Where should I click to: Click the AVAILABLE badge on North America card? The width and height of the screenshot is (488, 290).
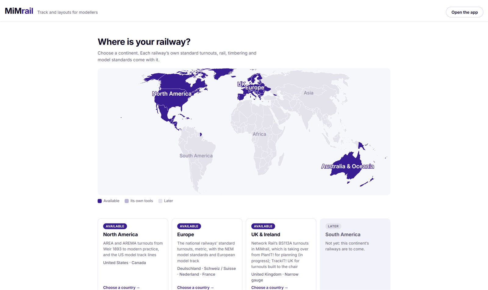pos(115,226)
